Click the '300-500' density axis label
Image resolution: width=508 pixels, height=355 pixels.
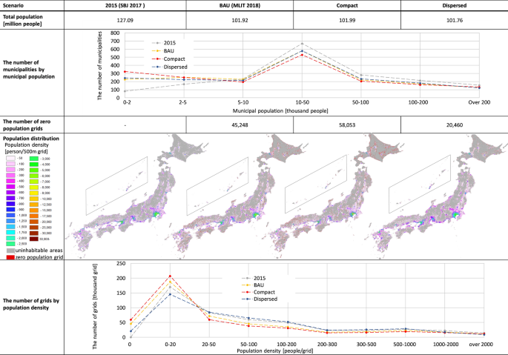pos(366,345)
